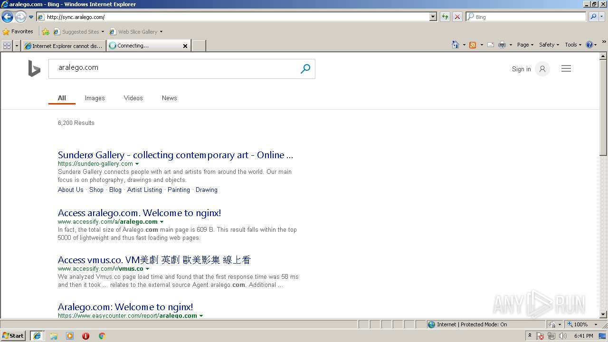Switch to the 'Internet Explorer cannot dis...' tab
The image size is (608, 342).
(63, 46)
